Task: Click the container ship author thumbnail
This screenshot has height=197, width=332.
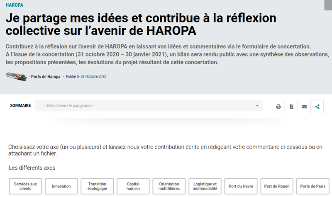Action: pyautogui.click(x=16, y=76)
